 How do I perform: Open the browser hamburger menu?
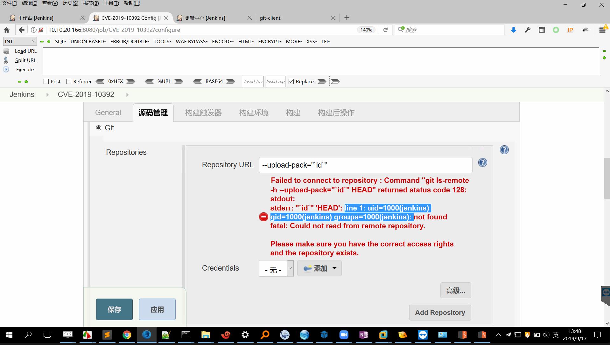coord(602,30)
